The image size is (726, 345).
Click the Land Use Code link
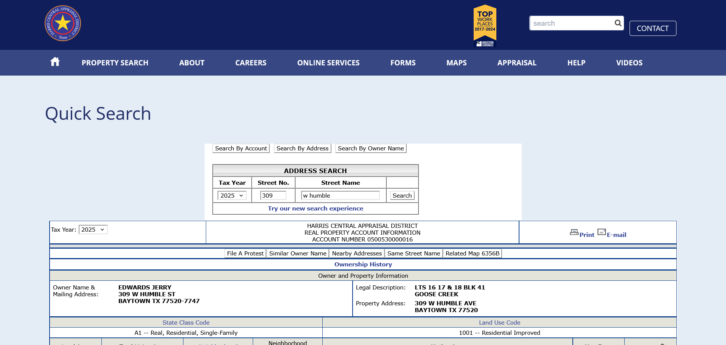tap(499, 323)
